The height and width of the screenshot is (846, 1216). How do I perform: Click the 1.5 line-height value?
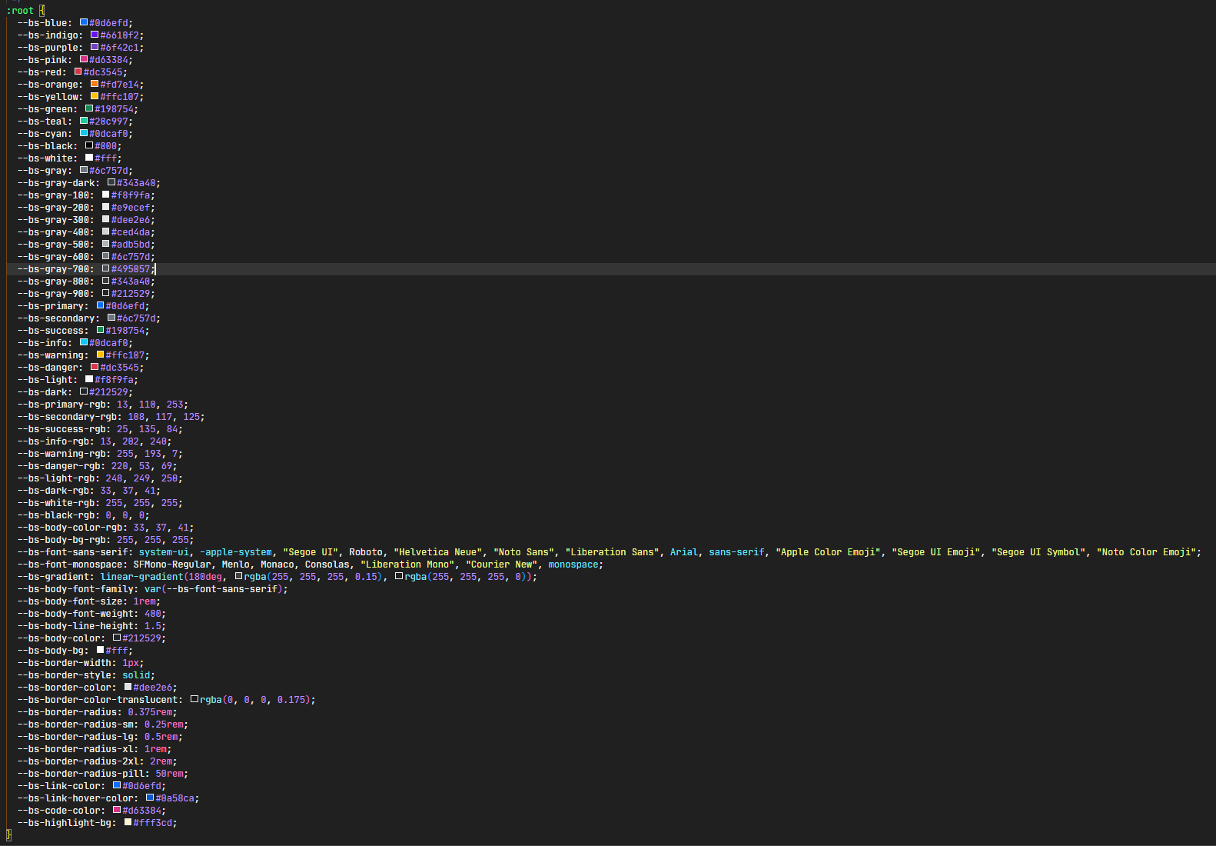pyautogui.click(x=153, y=626)
